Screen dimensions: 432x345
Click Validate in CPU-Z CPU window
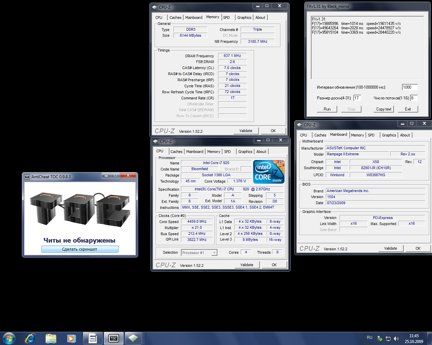click(x=247, y=265)
